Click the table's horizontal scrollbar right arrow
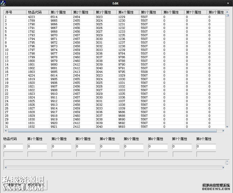 [219, 131]
